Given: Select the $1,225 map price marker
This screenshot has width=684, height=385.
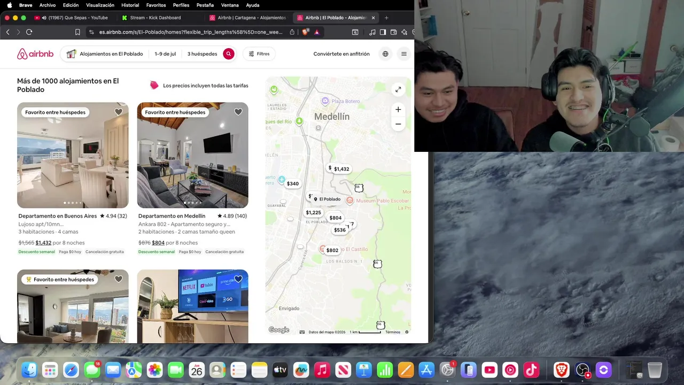Looking at the screenshot, I should pyautogui.click(x=313, y=212).
